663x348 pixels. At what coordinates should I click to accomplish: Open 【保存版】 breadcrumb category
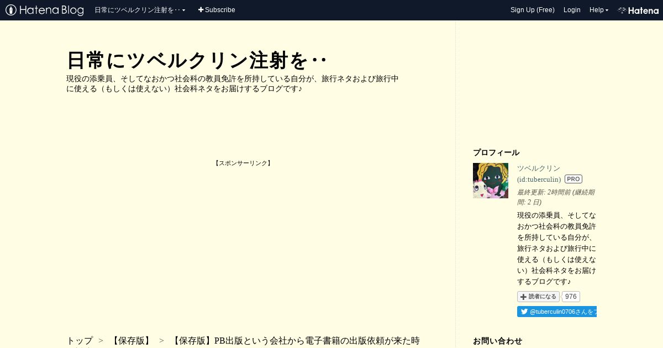point(131,341)
